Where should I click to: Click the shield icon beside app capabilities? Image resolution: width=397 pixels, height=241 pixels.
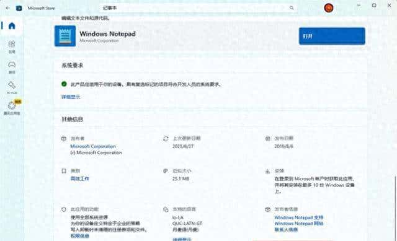pos(64,209)
